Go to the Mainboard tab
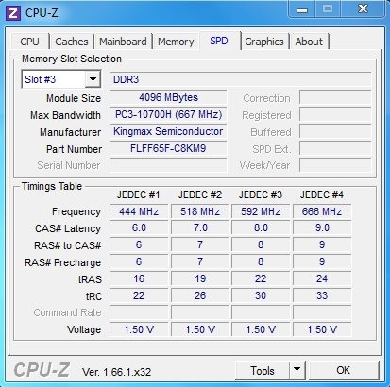This screenshot has width=390, height=387. (123, 42)
